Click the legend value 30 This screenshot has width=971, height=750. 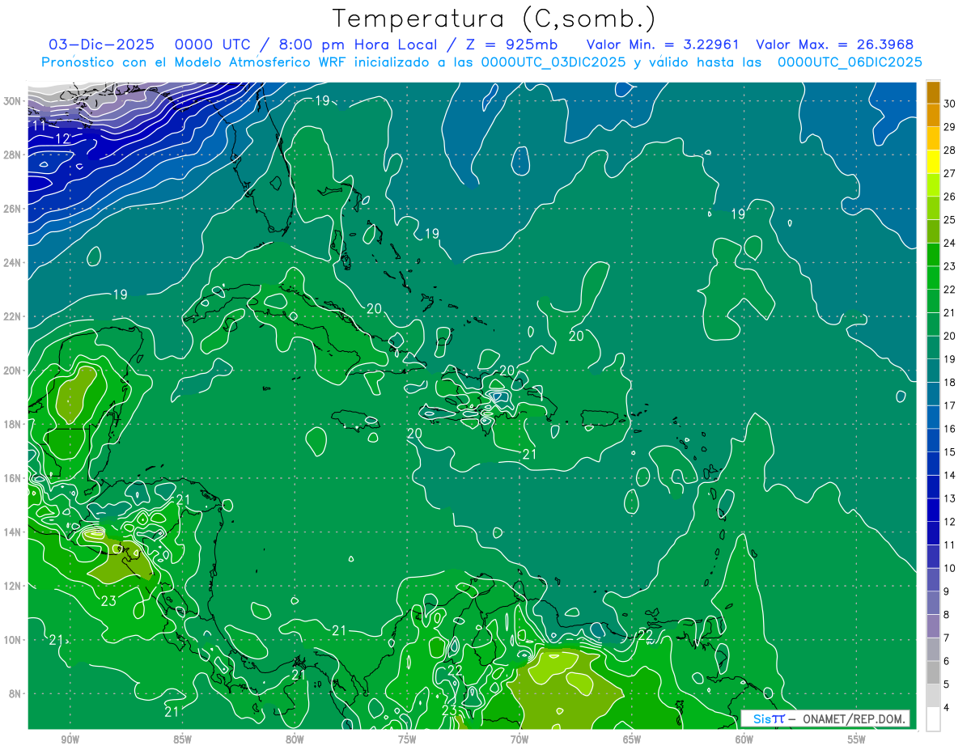(x=950, y=104)
